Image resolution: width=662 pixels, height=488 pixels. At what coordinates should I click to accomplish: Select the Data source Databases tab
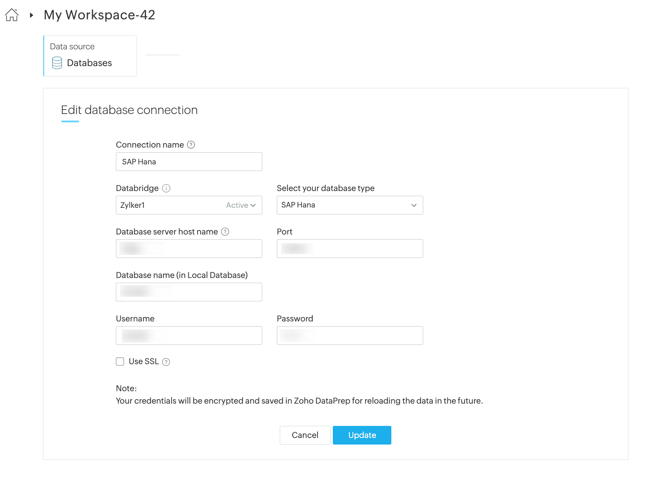point(90,56)
